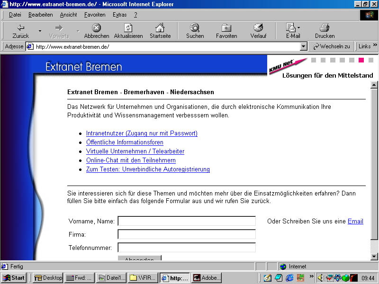Screen dimensions: 379x284
Task: Open the E-Mail button dropdown arrow
Action: coord(299,27)
